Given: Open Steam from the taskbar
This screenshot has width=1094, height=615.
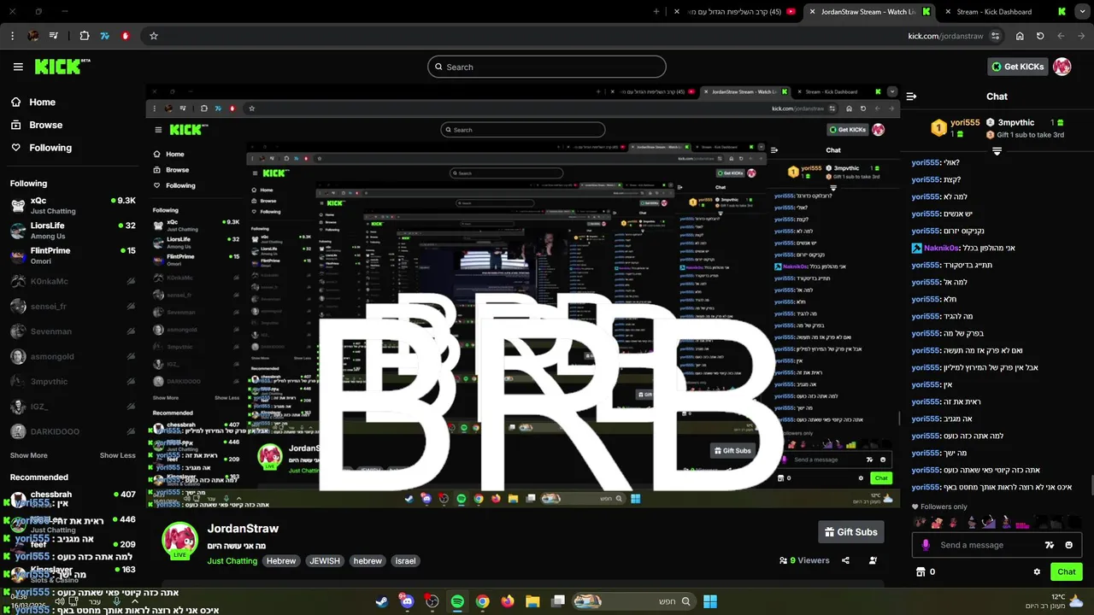Looking at the screenshot, I should click(x=382, y=601).
